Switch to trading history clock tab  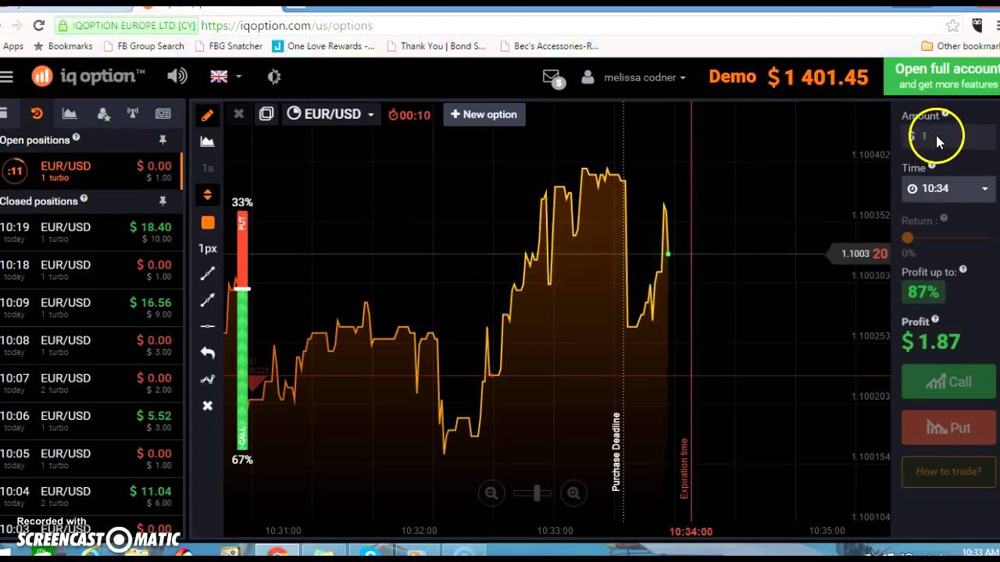point(37,114)
